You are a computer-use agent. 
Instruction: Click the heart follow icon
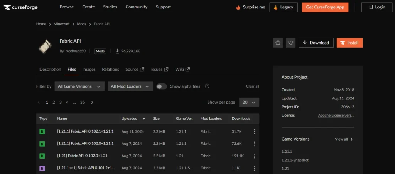point(291,43)
